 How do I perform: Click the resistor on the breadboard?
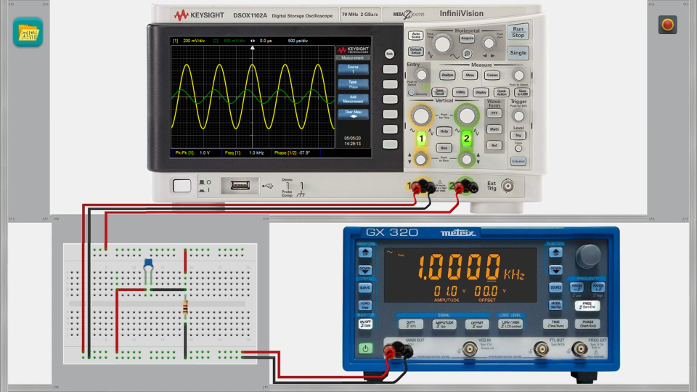click(x=186, y=308)
